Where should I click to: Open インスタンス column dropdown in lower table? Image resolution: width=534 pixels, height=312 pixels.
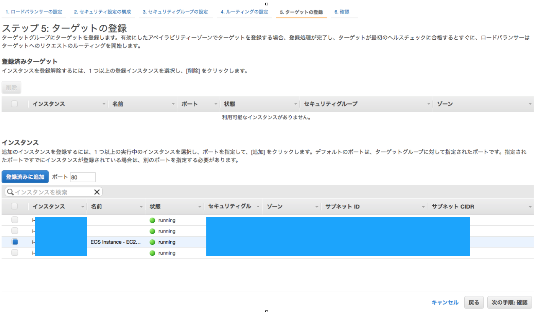click(x=83, y=207)
